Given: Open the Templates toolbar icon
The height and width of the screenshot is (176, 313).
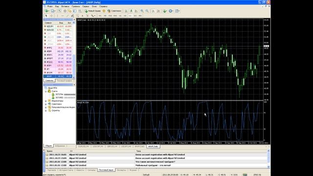Looking at the screenshot, I should point(177,11).
